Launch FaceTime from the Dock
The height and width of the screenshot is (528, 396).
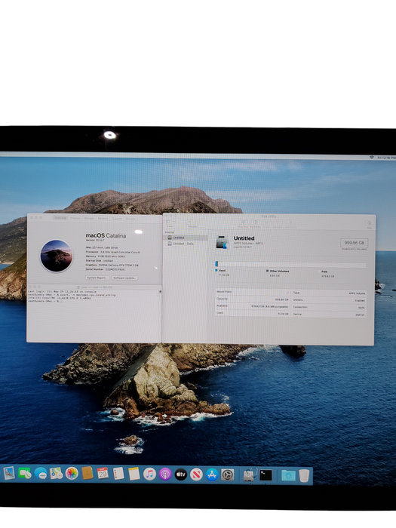point(25,474)
